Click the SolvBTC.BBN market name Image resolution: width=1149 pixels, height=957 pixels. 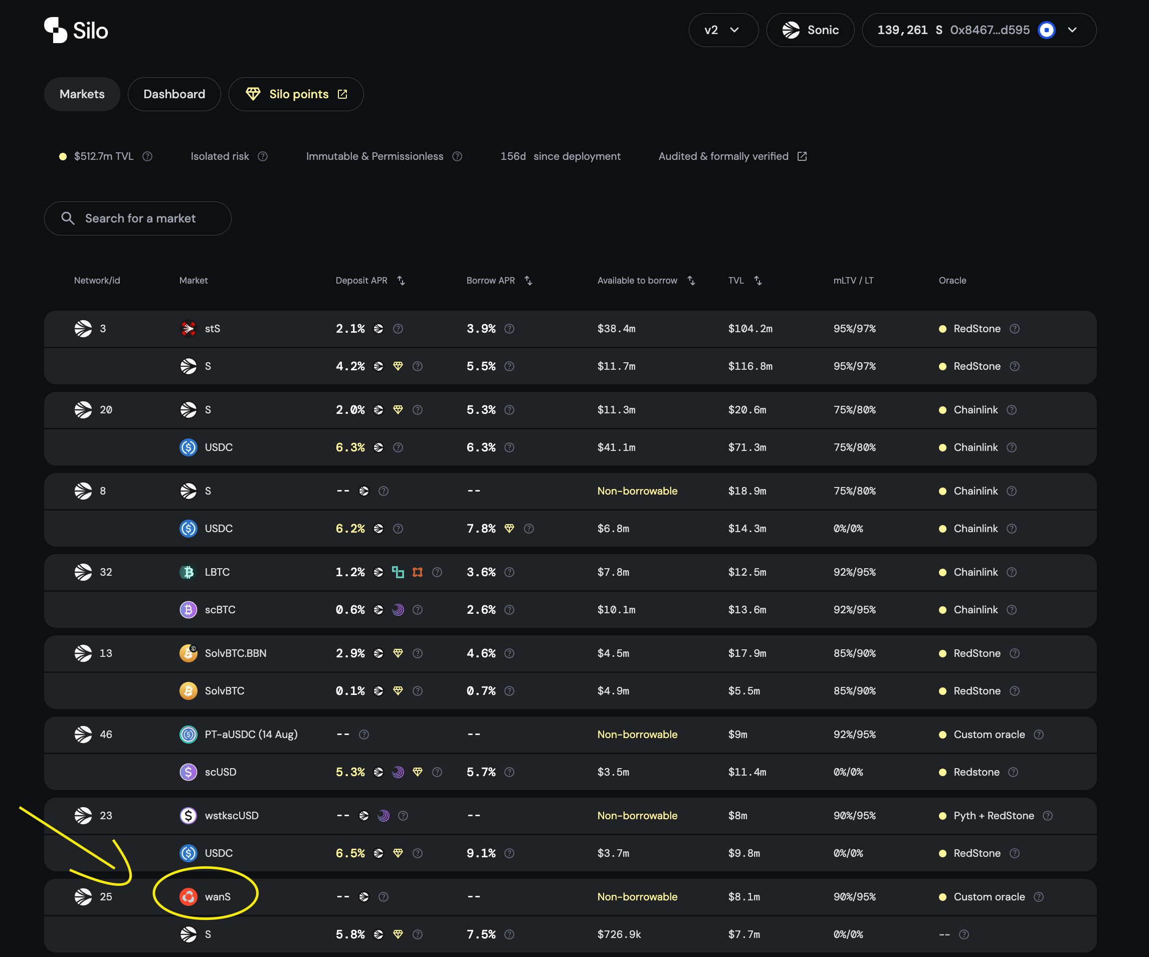click(235, 653)
